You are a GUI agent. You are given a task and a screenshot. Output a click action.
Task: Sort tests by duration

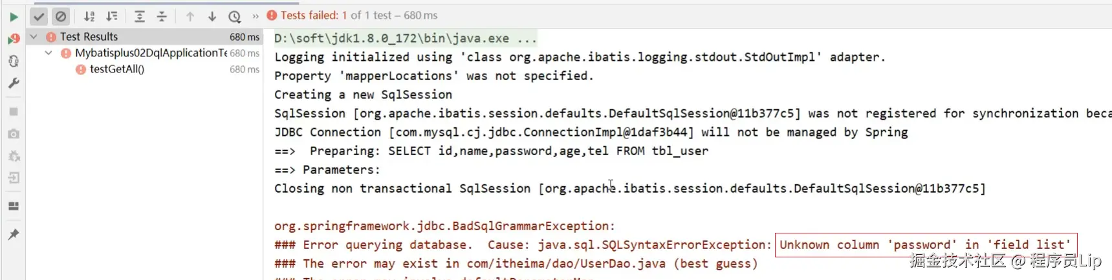112,16
